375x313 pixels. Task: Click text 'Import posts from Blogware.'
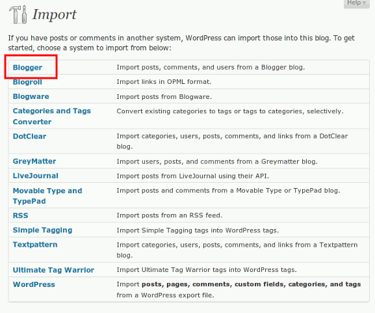pyautogui.click(x=164, y=97)
